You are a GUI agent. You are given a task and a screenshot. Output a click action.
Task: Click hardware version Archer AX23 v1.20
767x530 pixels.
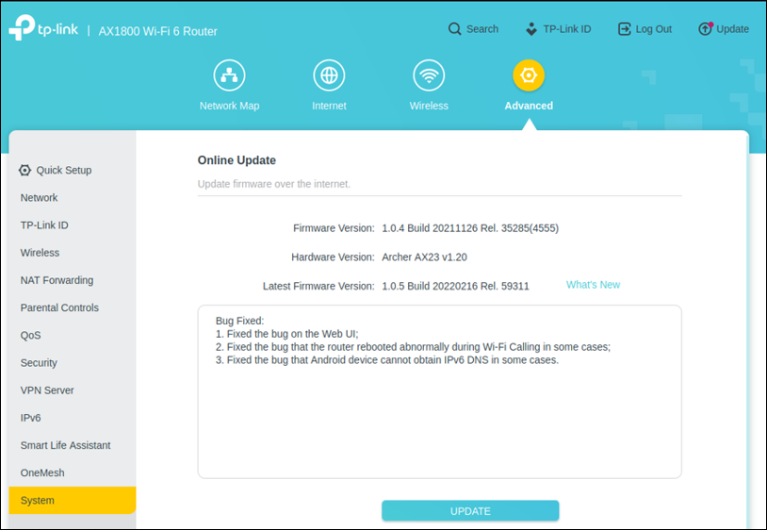coord(424,257)
